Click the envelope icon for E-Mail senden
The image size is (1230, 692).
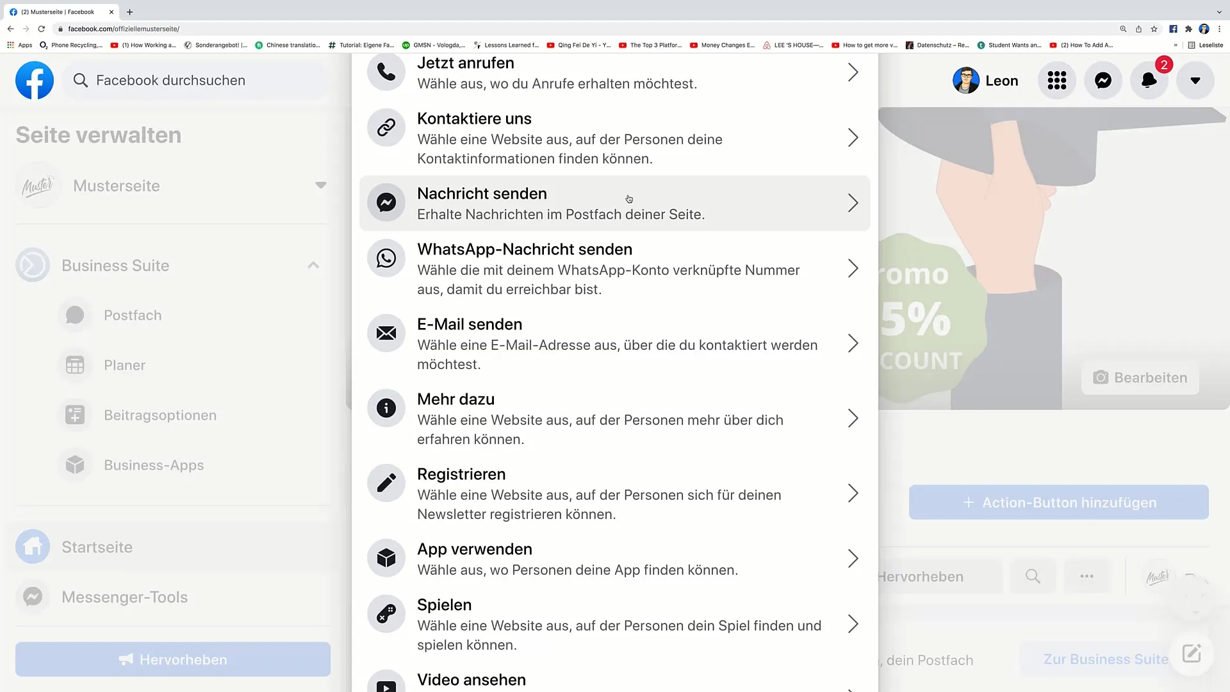click(386, 333)
